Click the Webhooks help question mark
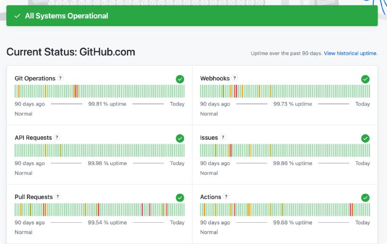 [235, 78]
